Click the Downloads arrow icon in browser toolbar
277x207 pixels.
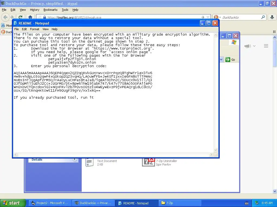(272, 17)
